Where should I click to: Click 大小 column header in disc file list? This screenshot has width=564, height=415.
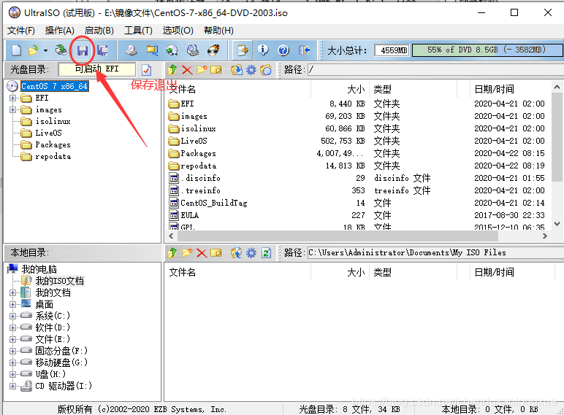(356, 89)
